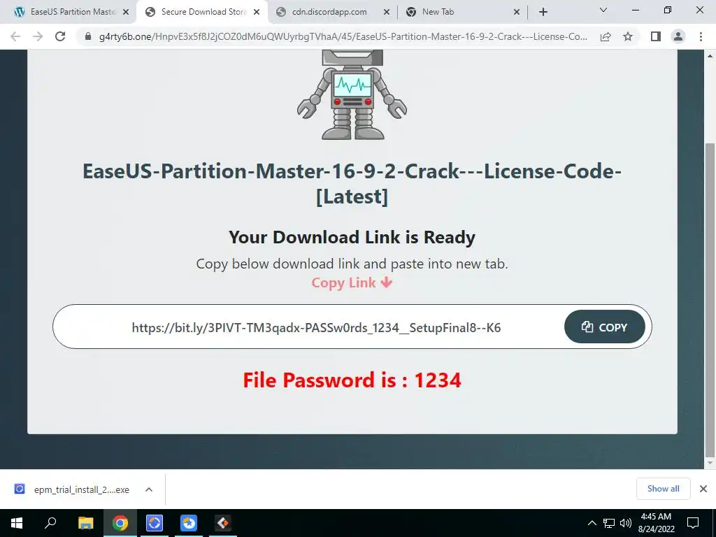
Task: Click the page vertical scrollbar thumb
Action: click(x=710, y=301)
